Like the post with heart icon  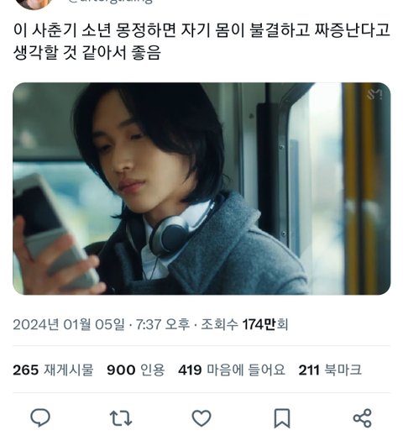(x=201, y=418)
